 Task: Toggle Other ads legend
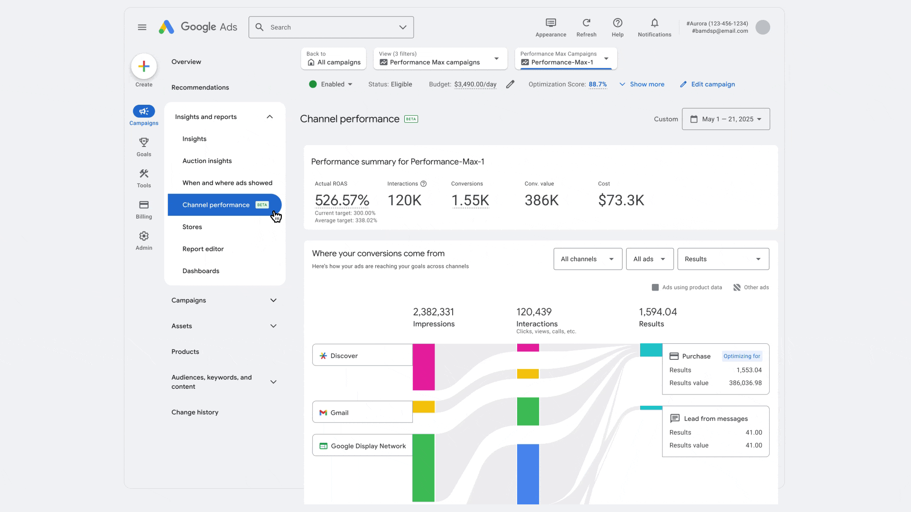(751, 287)
